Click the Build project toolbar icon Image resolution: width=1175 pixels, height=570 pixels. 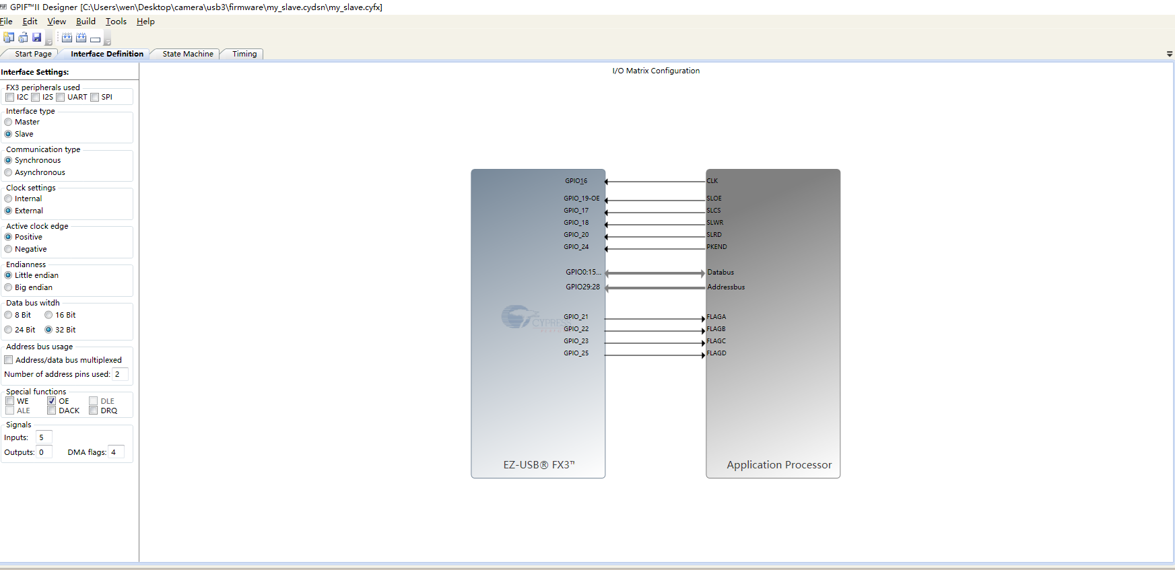click(x=67, y=38)
